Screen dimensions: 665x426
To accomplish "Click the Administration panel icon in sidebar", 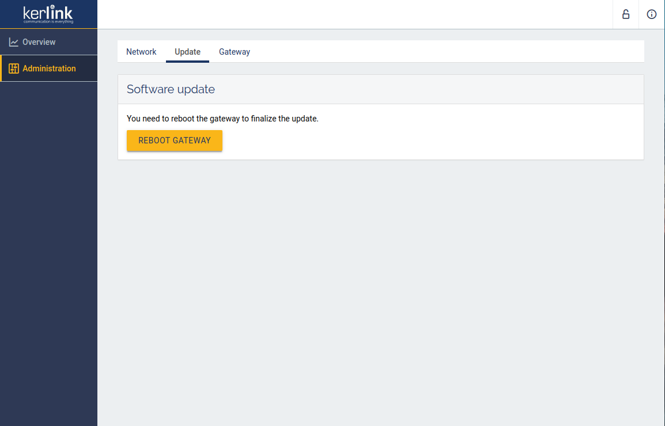I will coord(14,69).
